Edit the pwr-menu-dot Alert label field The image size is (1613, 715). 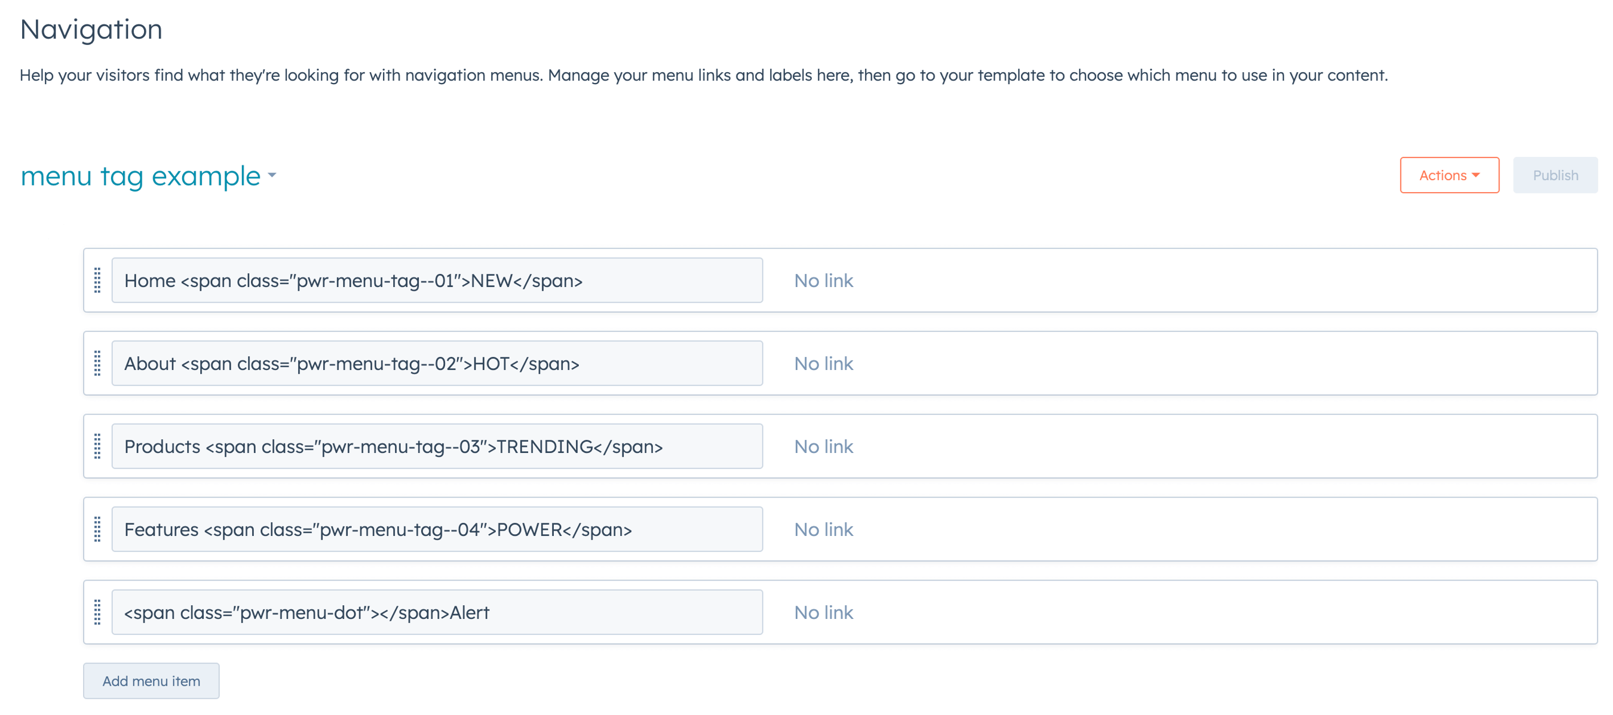coord(437,612)
